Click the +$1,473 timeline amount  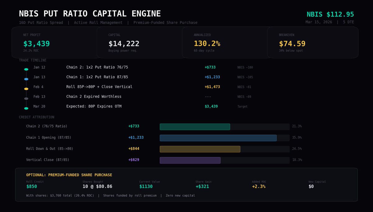coord(212,87)
